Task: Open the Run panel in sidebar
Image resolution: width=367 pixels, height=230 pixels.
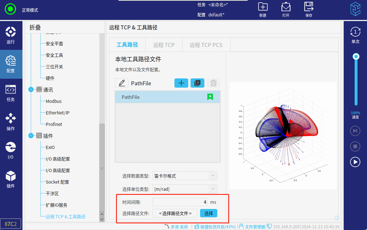Action: coord(11,35)
